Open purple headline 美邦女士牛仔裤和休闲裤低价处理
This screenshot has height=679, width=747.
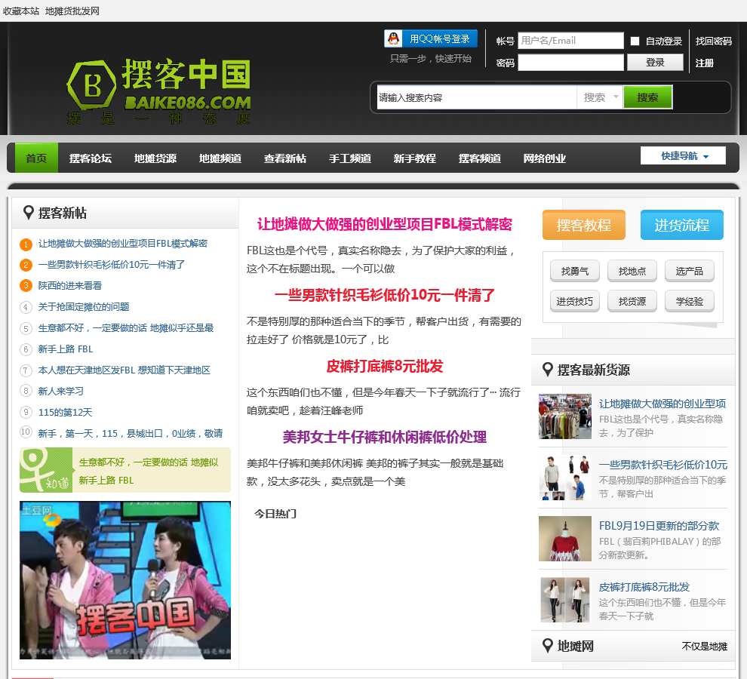385,437
